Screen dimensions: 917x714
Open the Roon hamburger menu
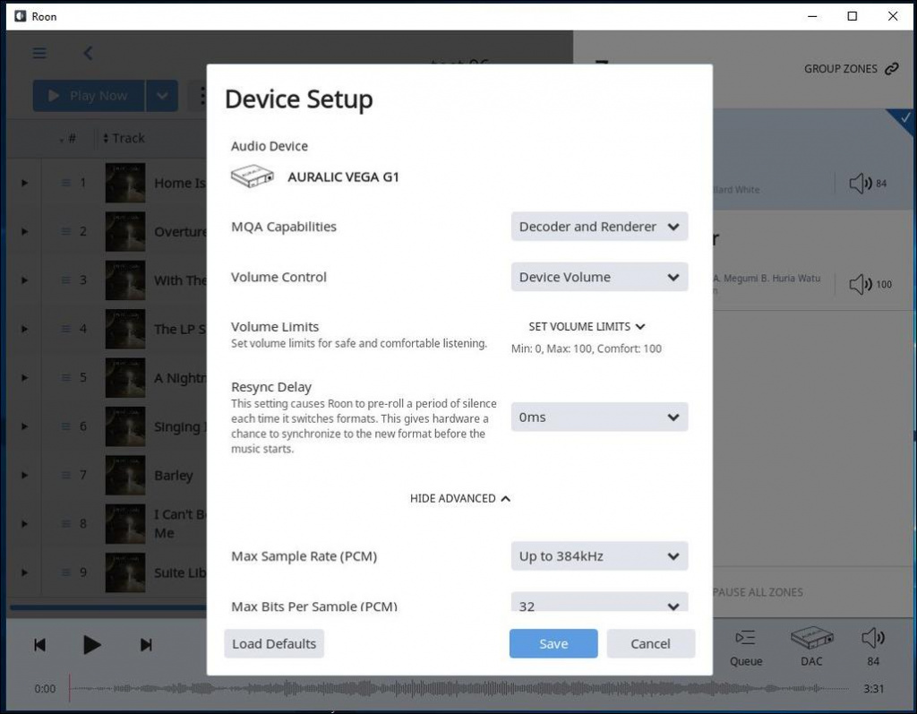(39, 53)
